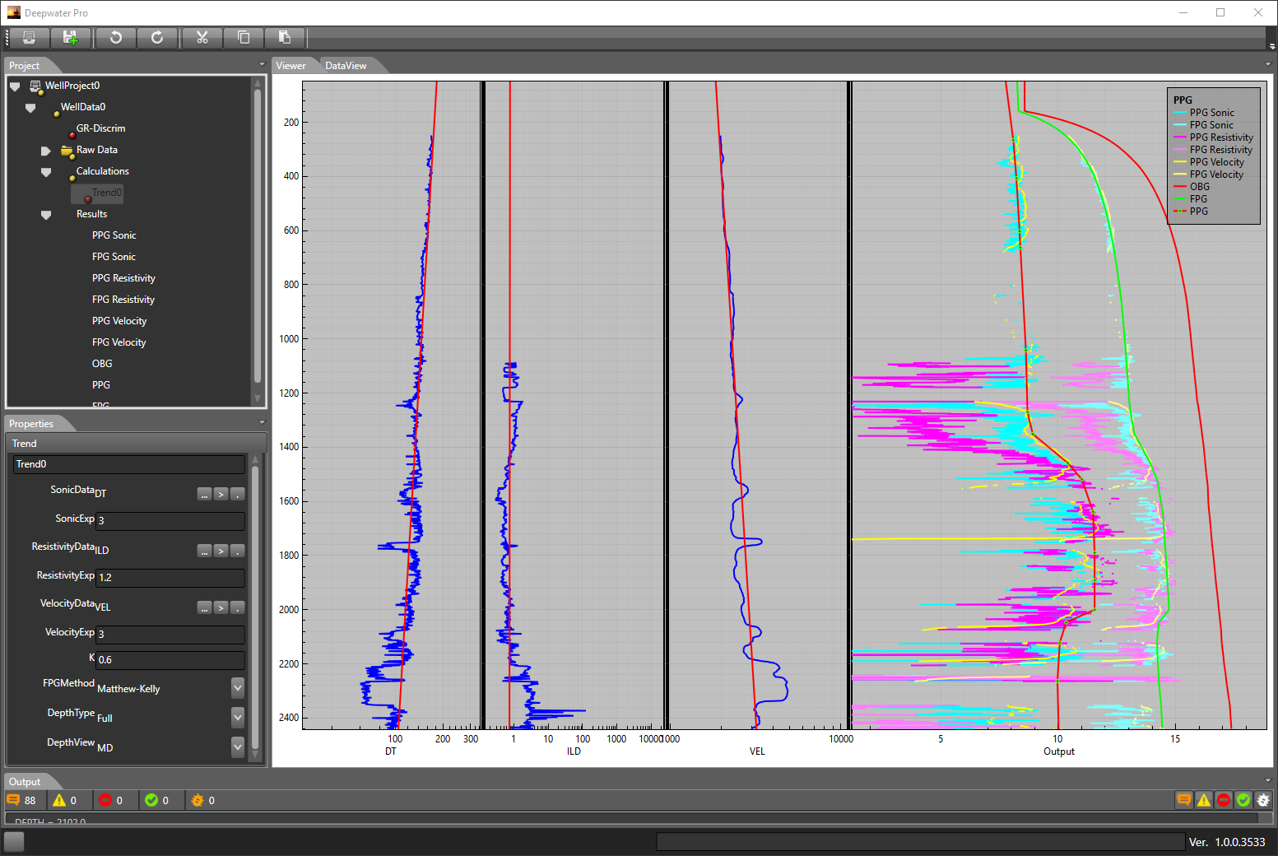Paste from clipboard toolbar icon
The width and height of the screenshot is (1278, 856).
pos(285,37)
